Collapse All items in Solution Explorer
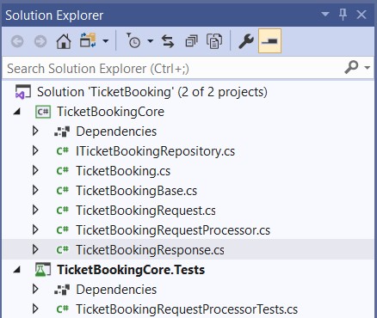This screenshot has height=318, width=377. (x=191, y=41)
